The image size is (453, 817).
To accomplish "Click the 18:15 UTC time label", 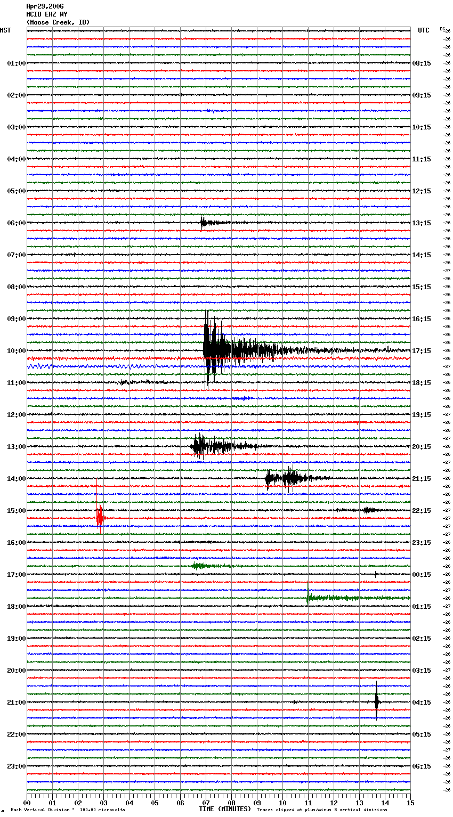I will click(x=422, y=383).
